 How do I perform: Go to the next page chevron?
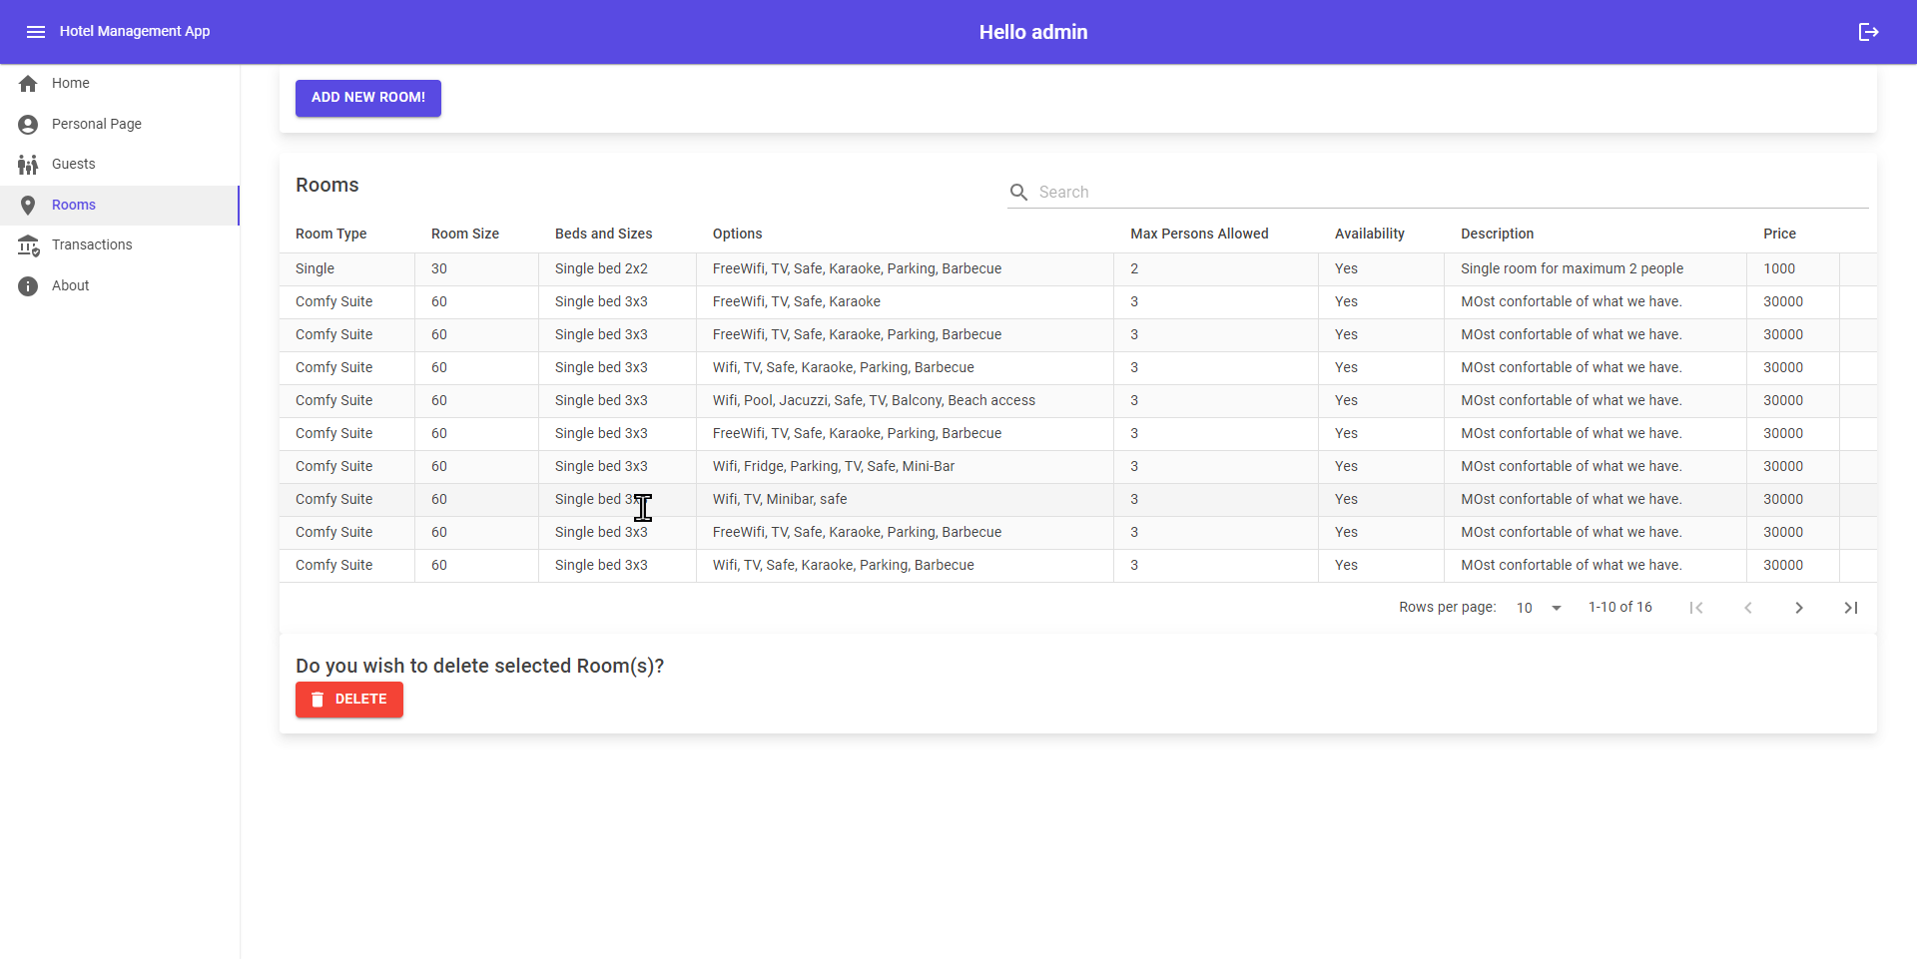point(1799,607)
